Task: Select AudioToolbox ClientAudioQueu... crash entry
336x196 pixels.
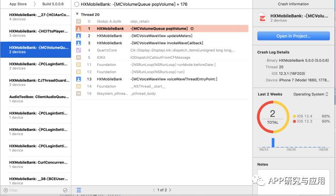Action: (35, 99)
